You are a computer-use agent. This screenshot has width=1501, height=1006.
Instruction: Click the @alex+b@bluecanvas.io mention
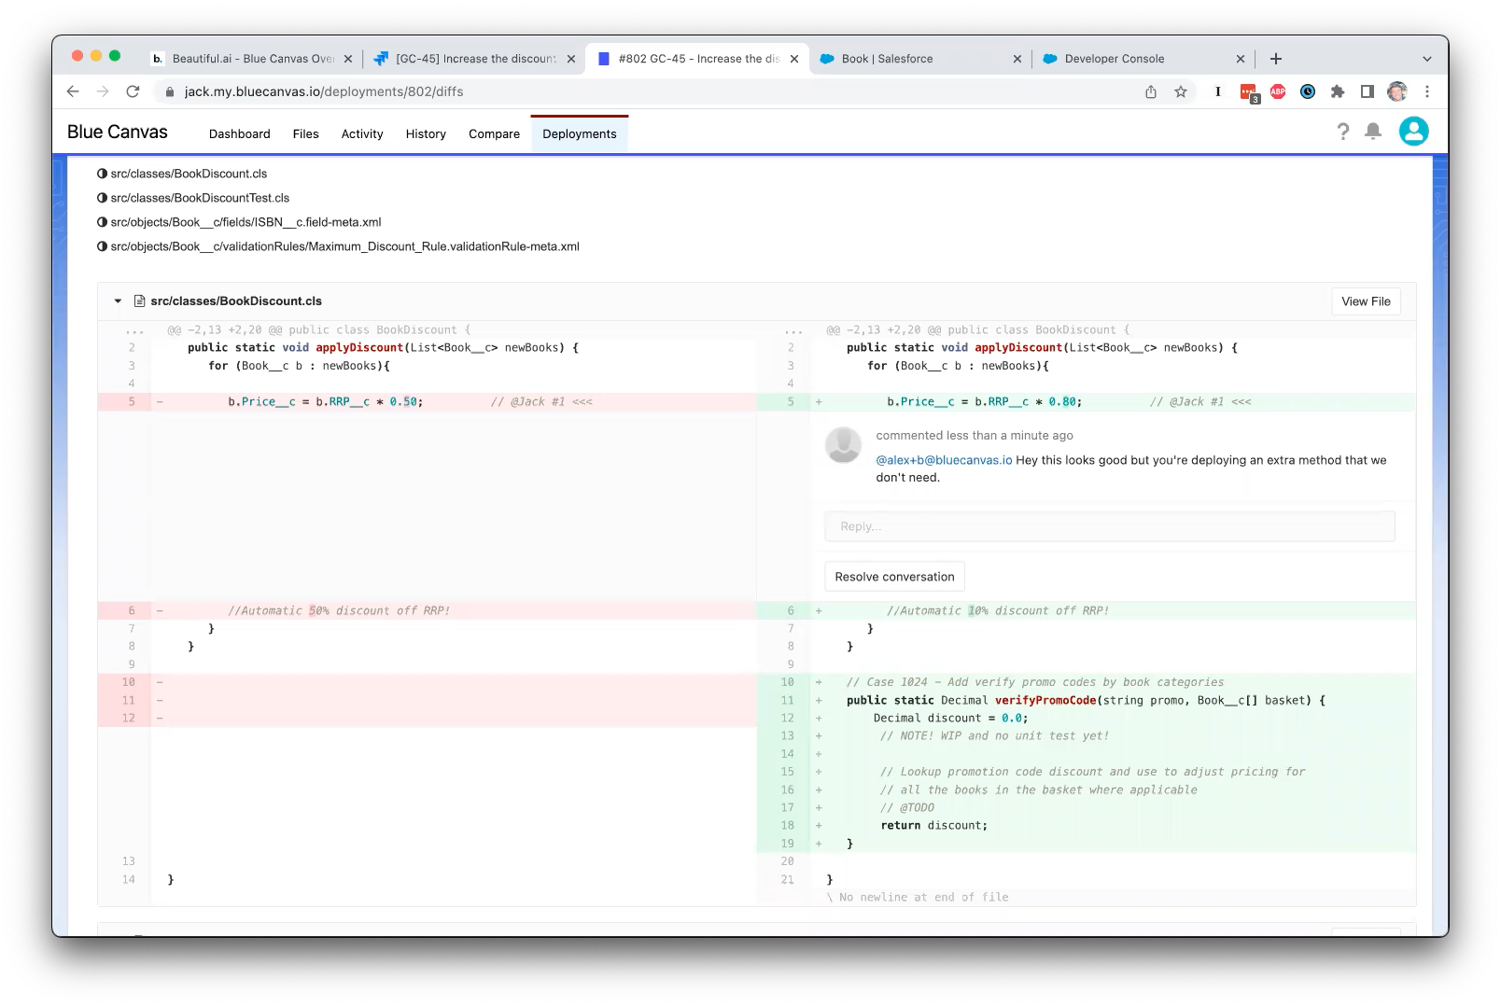944,460
